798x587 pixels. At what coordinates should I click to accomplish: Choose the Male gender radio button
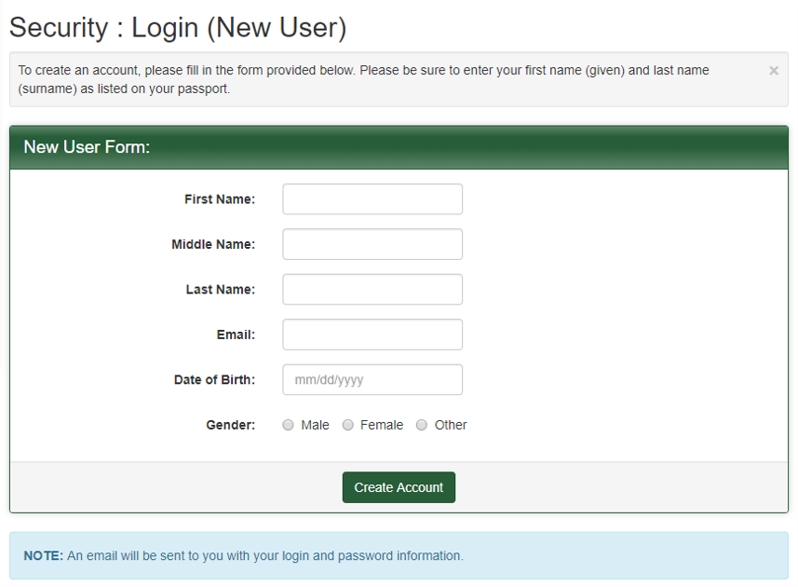pos(288,425)
